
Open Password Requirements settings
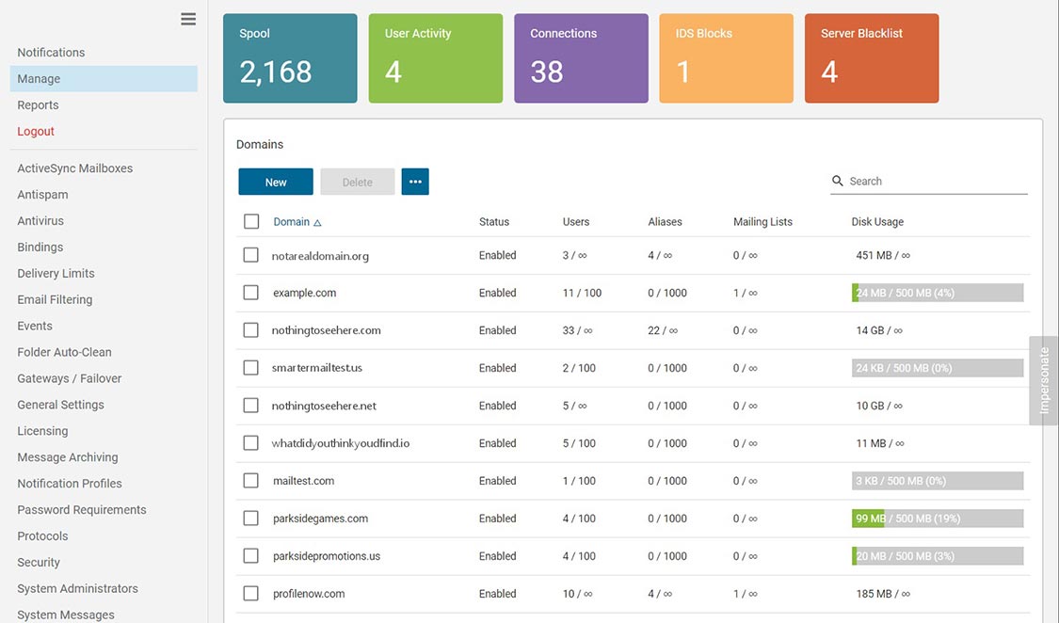pyautogui.click(x=82, y=510)
